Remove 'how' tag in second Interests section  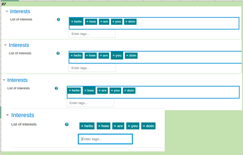click(x=91, y=56)
